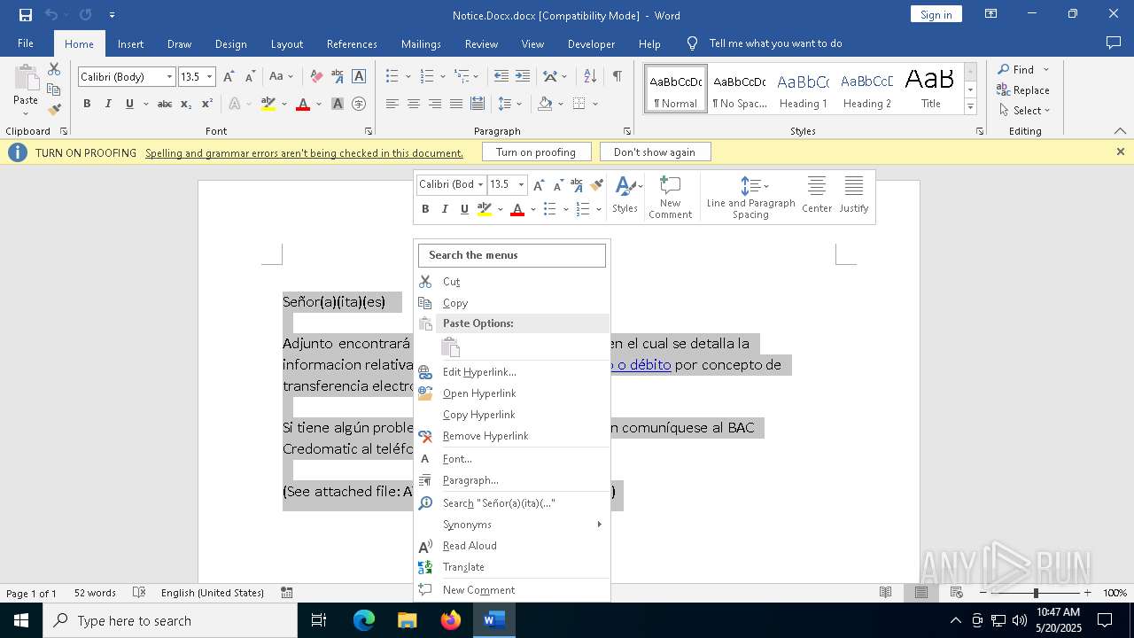Click ribbon Text Highlight Color button
This screenshot has height=638, width=1134.
pyautogui.click(x=269, y=104)
